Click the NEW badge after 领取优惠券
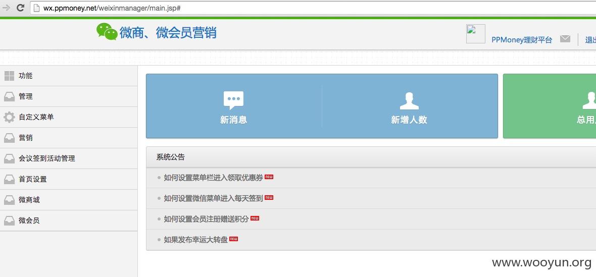This screenshot has width=596, height=277. tap(269, 177)
